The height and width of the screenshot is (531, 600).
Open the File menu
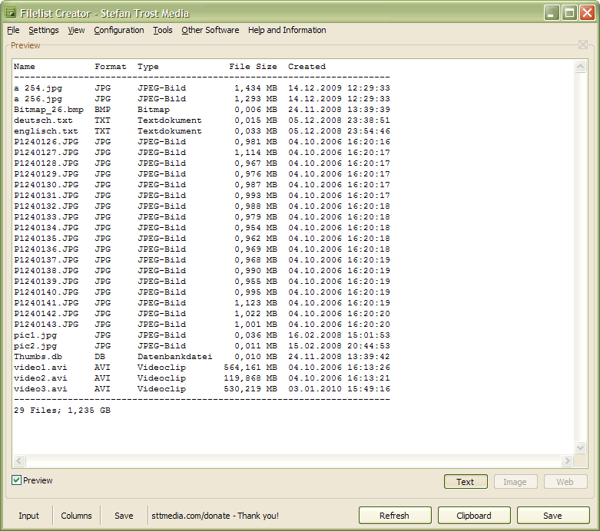[13, 30]
